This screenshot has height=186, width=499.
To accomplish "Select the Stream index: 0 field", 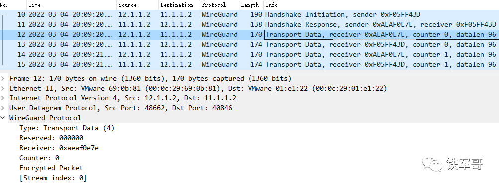I will coord(53,178).
